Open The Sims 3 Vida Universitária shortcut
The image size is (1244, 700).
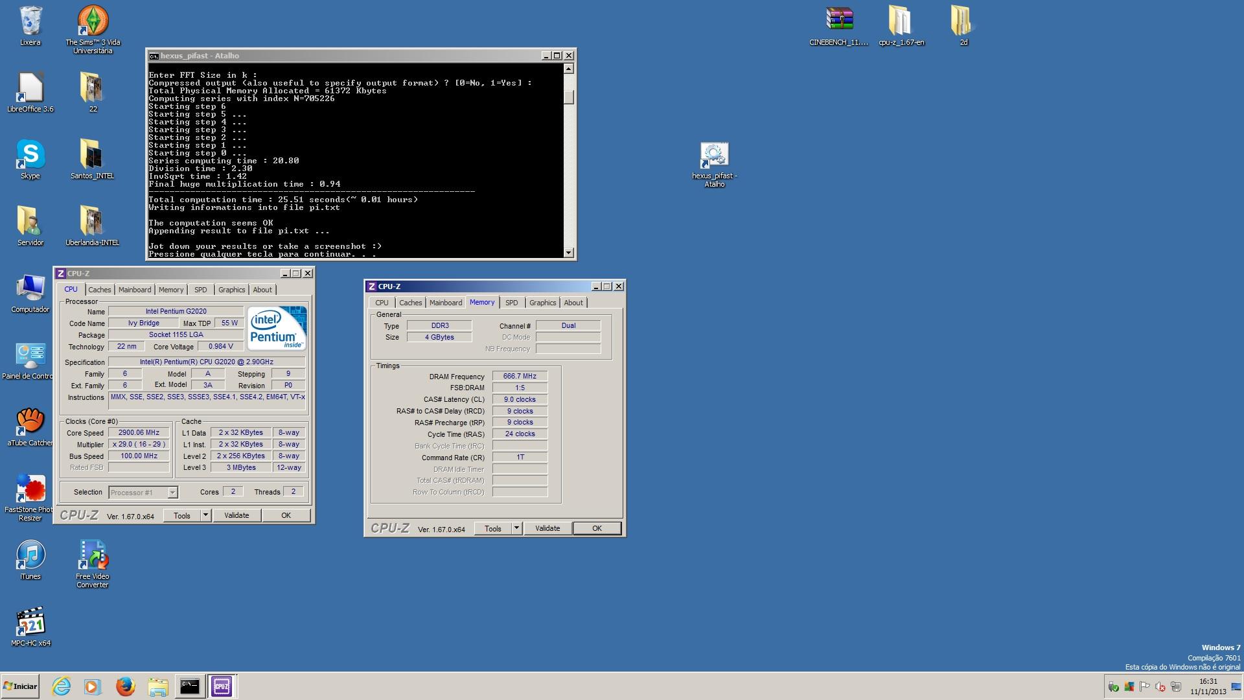[x=93, y=29]
